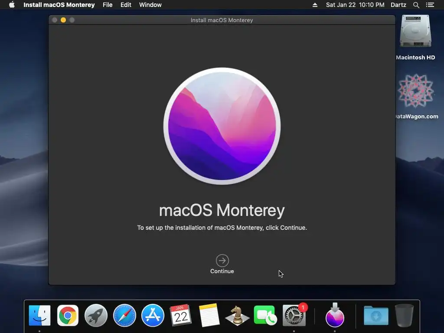Open the Window menu

tap(150, 5)
